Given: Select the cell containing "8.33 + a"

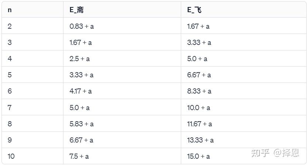Looking at the screenshot, I should [x=199, y=91].
